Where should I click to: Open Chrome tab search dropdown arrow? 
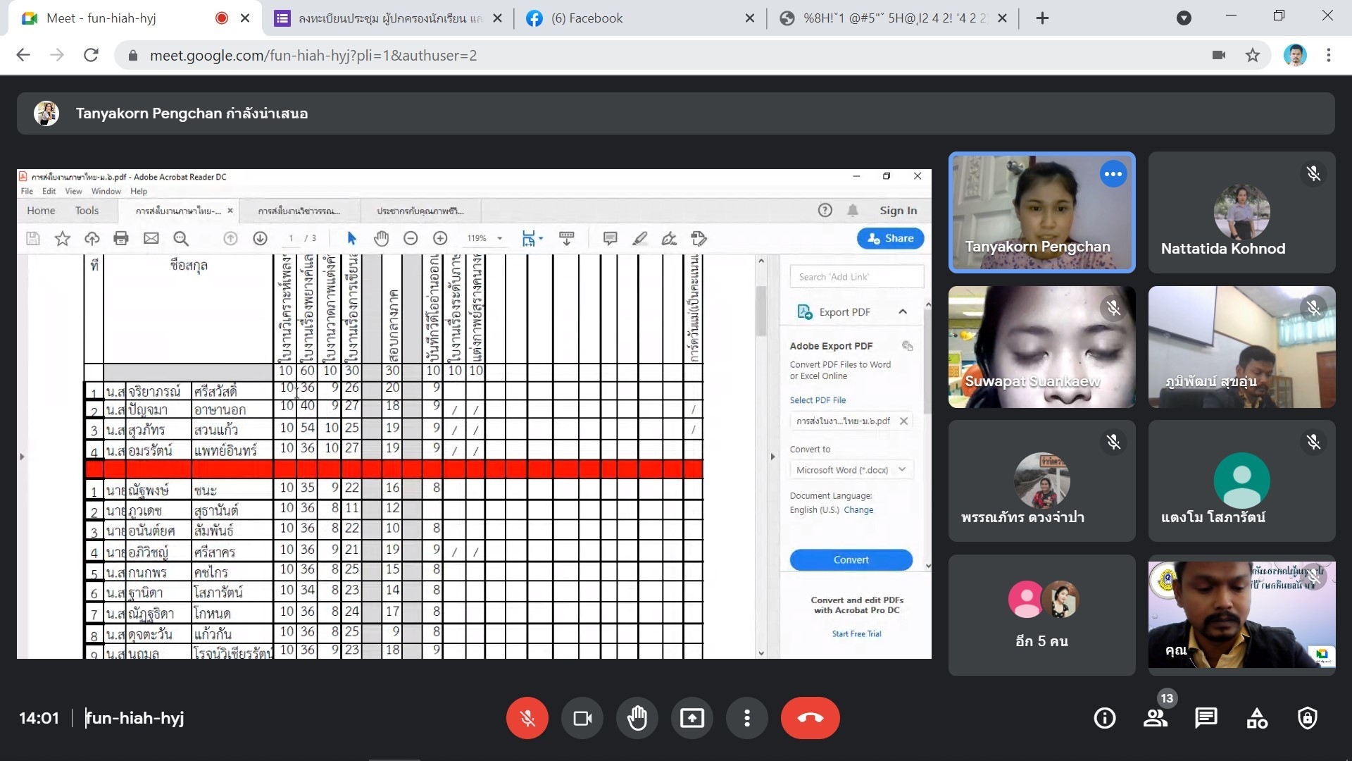pos(1184,18)
